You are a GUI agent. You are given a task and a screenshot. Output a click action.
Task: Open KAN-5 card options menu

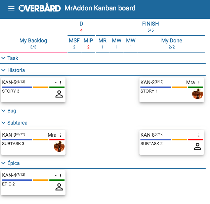[x=60, y=82]
